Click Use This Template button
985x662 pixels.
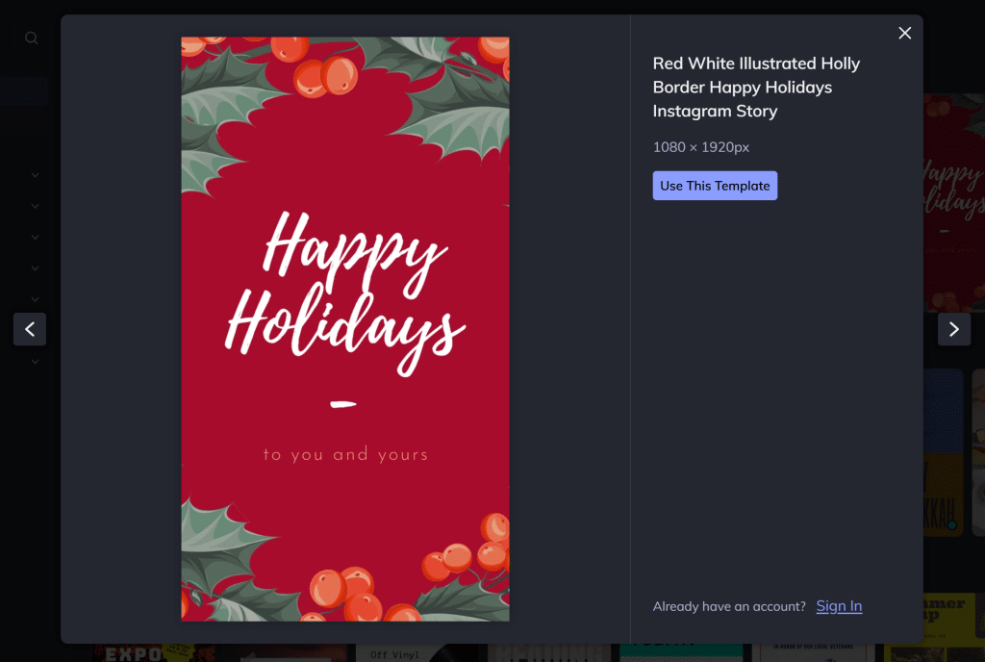715,186
